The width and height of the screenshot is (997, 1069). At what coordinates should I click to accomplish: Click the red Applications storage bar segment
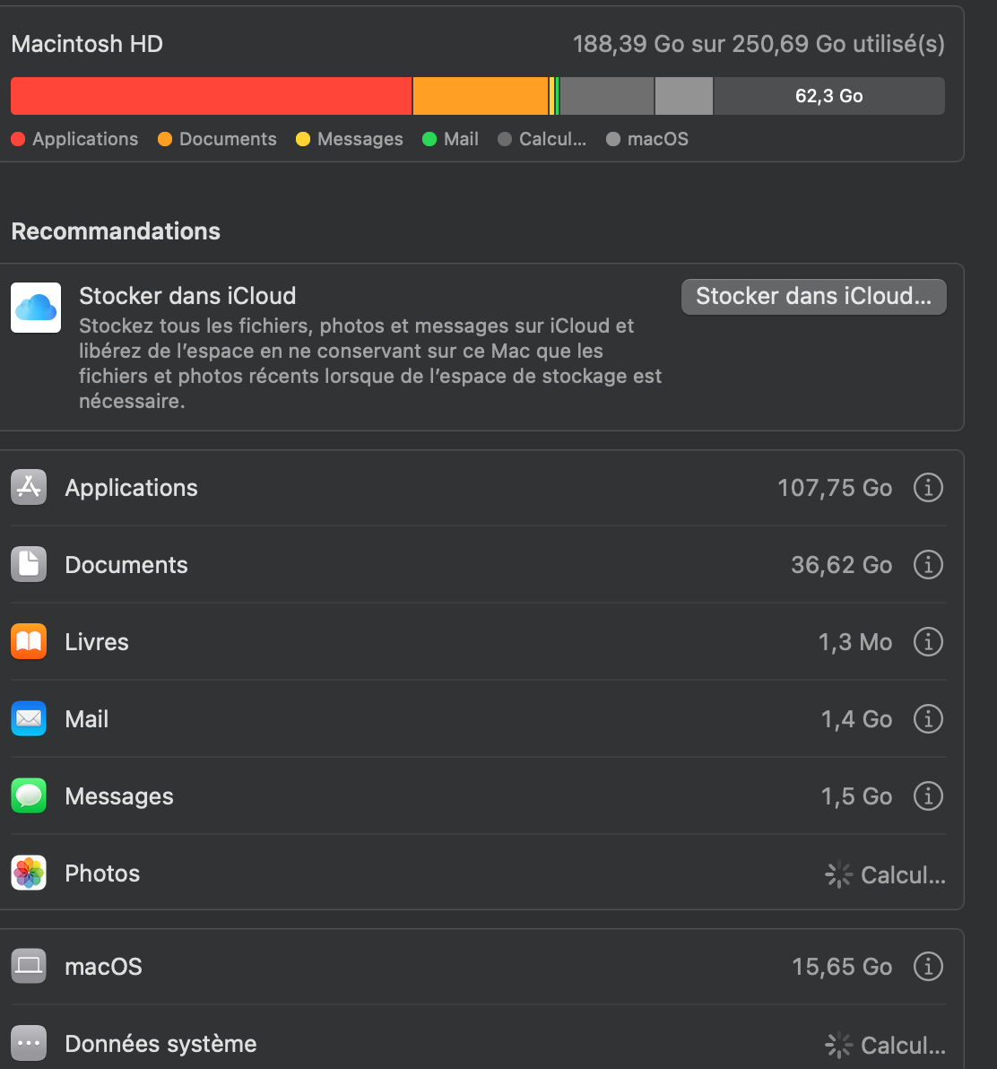[211, 96]
